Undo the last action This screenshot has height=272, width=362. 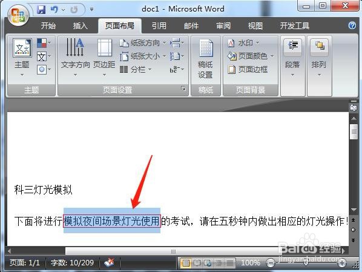[54, 10]
